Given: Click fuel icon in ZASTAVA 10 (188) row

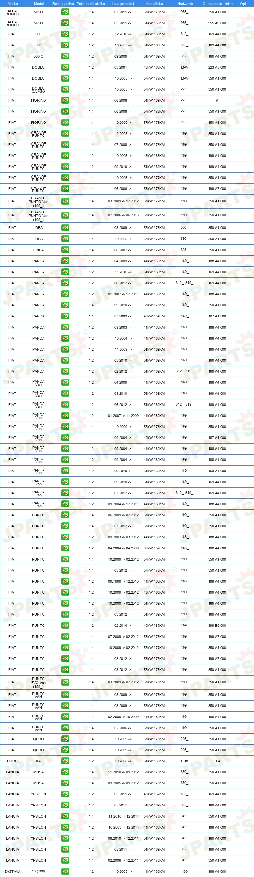Looking at the screenshot, I should 65,871.
